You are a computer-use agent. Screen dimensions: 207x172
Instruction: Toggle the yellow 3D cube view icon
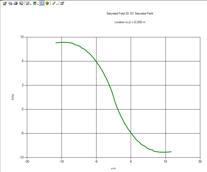47,3
